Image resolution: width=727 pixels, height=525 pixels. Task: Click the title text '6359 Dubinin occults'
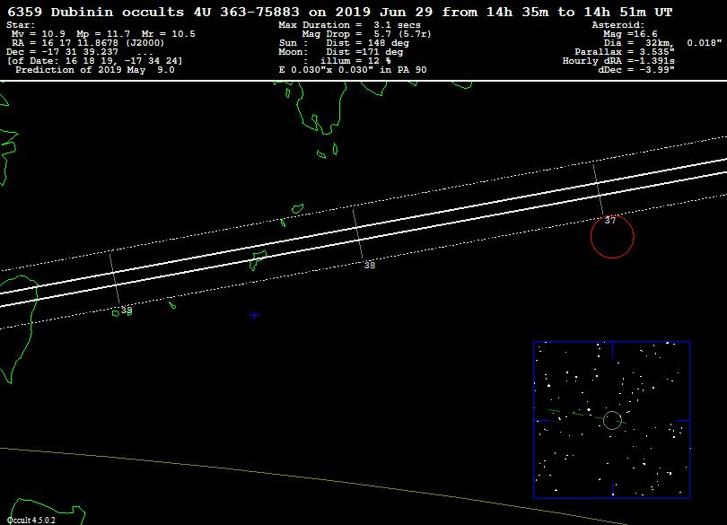95,12
